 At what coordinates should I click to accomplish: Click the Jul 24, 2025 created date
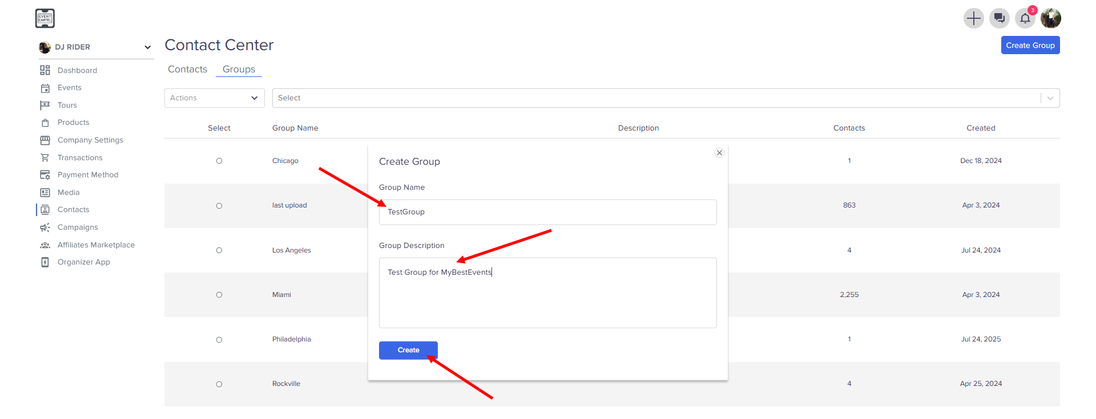coord(981,339)
